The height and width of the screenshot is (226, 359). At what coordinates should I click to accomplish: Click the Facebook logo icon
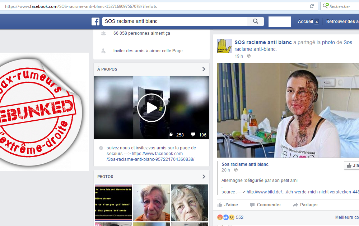point(95,21)
